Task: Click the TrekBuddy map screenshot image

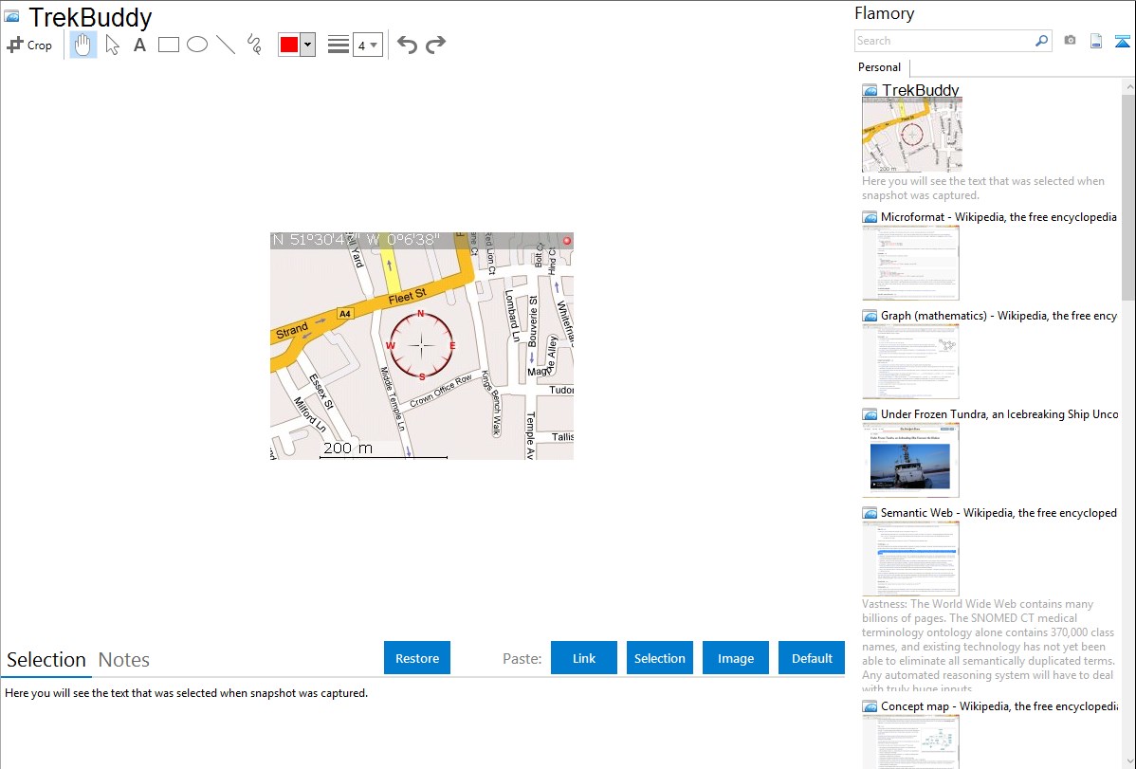Action: pos(422,346)
